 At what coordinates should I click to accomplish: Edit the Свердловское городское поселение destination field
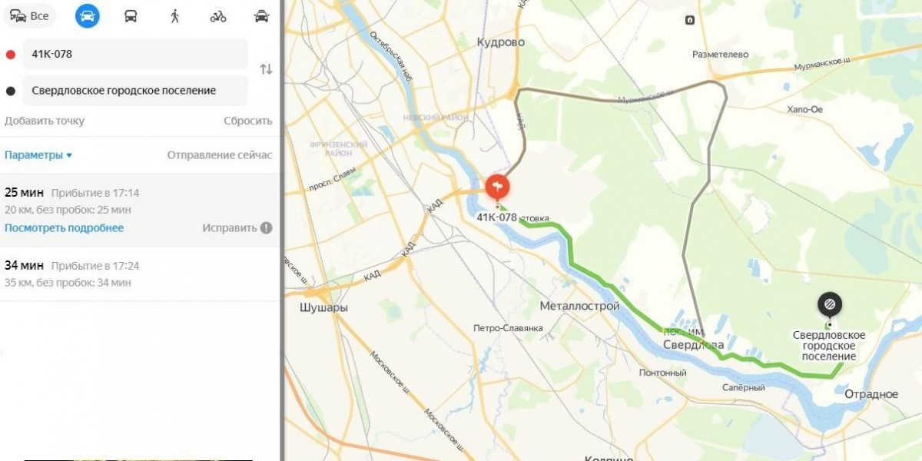pos(135,90)
